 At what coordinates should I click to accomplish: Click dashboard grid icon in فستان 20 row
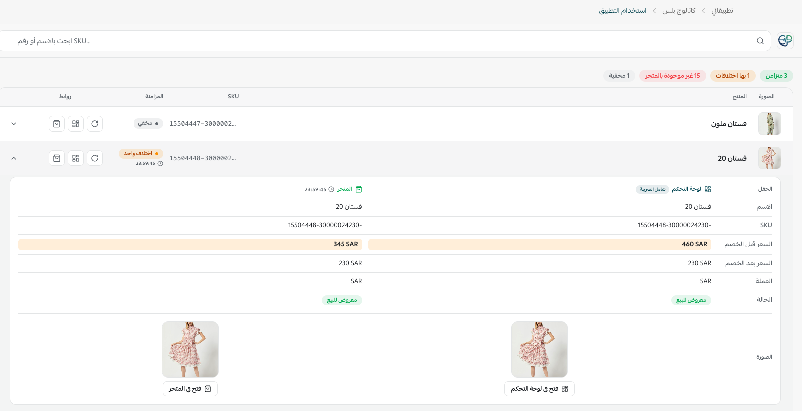[x=76, y=158]
